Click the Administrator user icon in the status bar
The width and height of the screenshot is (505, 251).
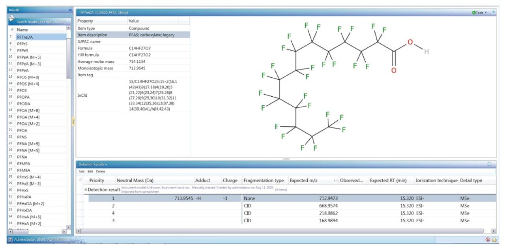click(x=10, y=240)
